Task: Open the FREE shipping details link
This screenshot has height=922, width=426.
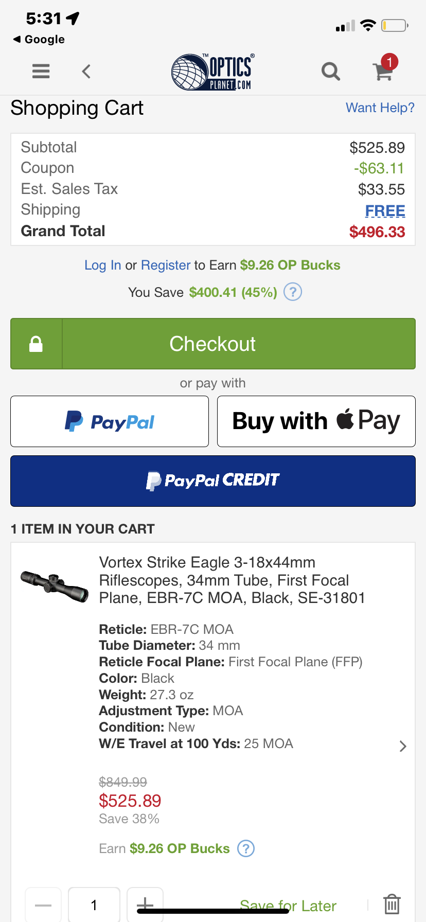Action: [x=385, y=210]
